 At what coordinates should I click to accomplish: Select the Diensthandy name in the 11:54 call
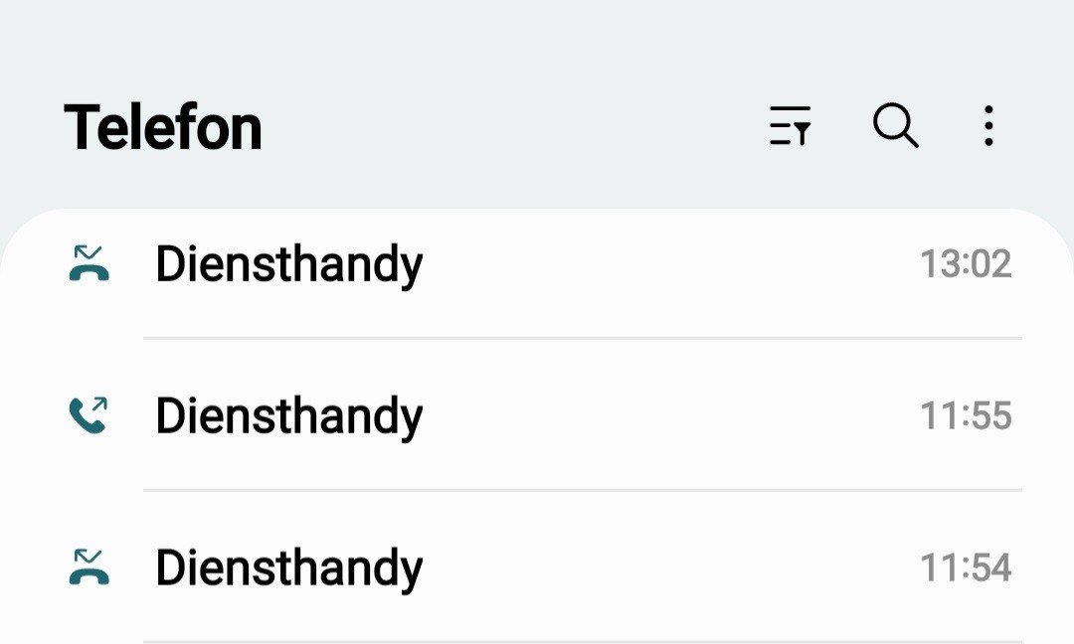pyautogui.click(x=288, y=568)
